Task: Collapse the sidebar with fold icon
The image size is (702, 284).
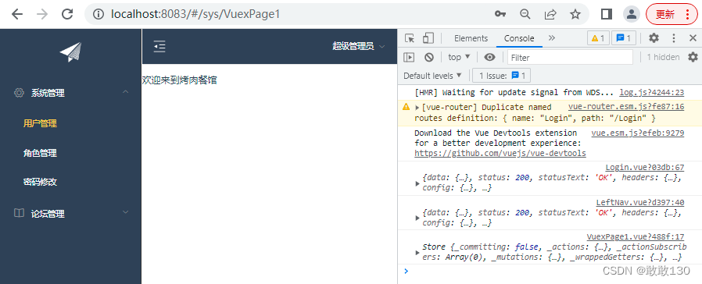Action: [159, 46]
